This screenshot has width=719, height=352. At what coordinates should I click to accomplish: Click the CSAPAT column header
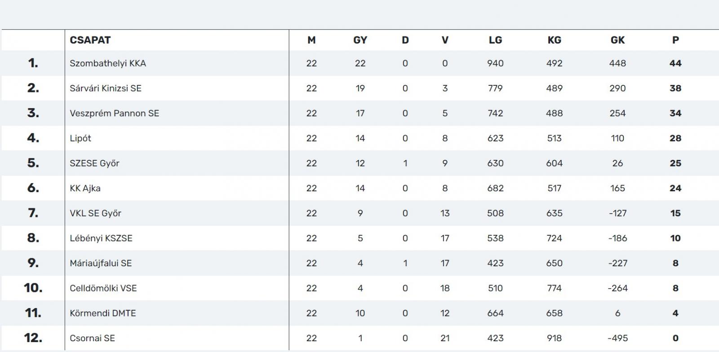pos(90,40)
